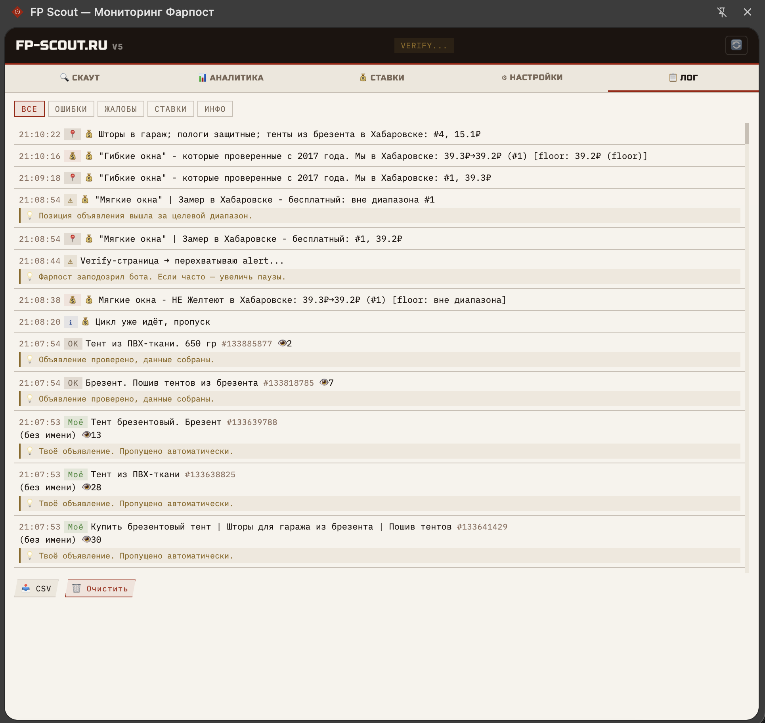Click eye views icon next to 2
The image size is (765, 723).
pyautogui.click(x=282, y=343)
